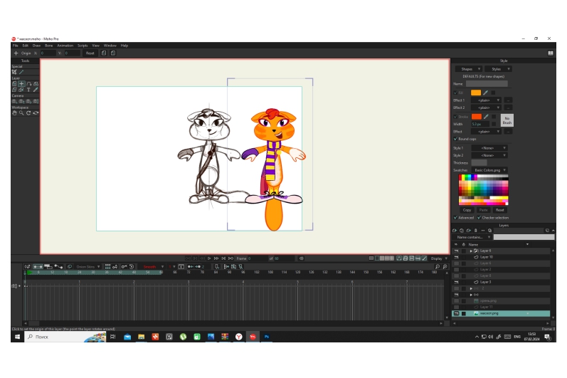Toggle the Checker selection checkbox
Screen dimensions: 567x378
479,217
